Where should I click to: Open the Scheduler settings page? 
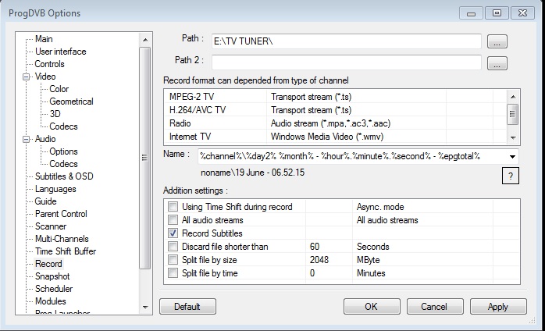53,289
